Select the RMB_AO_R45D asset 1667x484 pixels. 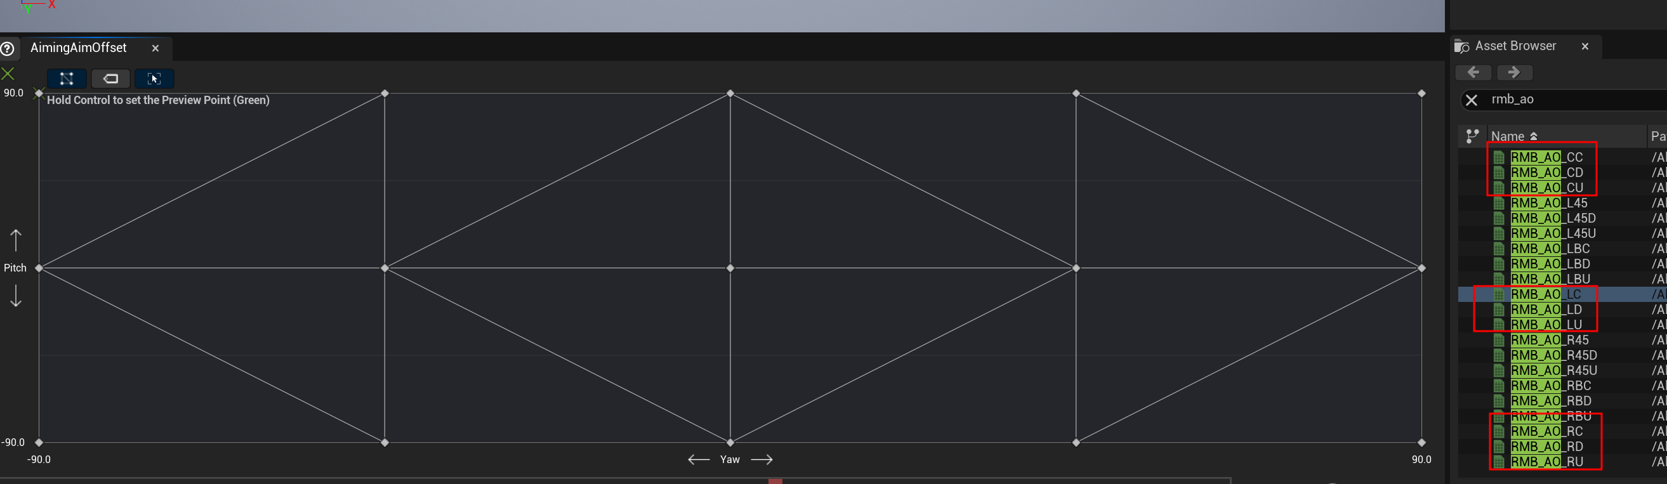[x=1554, y=355]
